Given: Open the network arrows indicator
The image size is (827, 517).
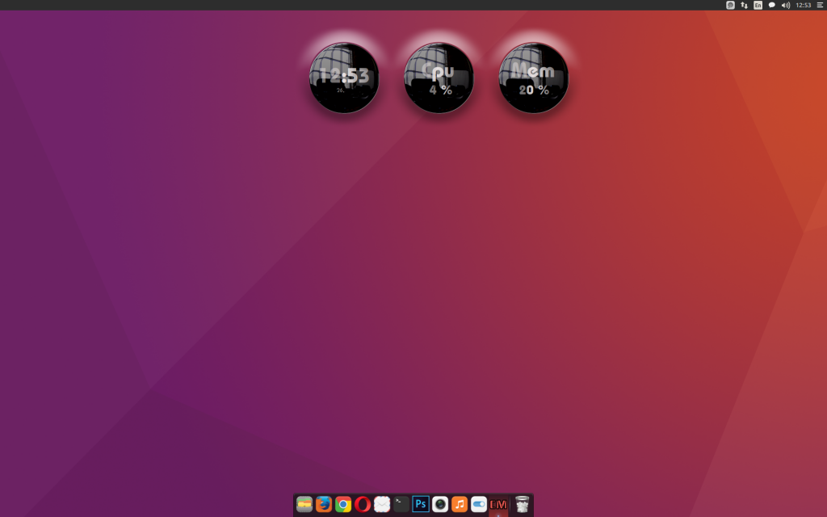Looking at the screenshot, I should [x=744, y=6].
